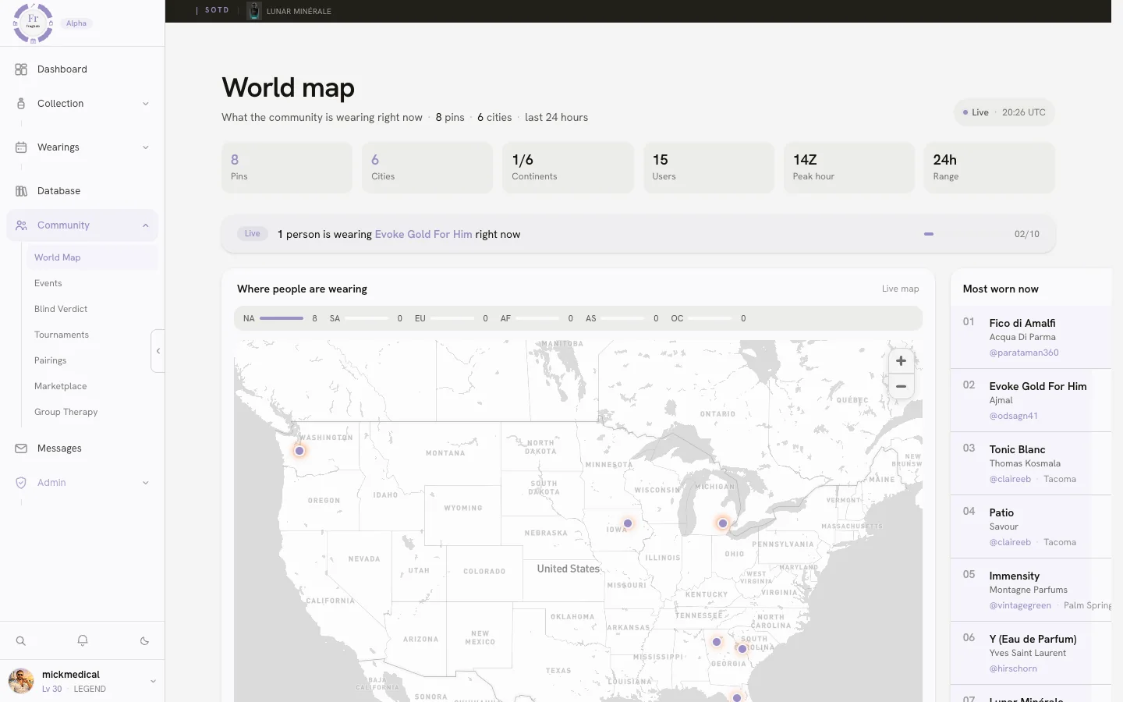Toggle dark mode moon icon
Screen dimensions: 1123x702
point(144,641)
